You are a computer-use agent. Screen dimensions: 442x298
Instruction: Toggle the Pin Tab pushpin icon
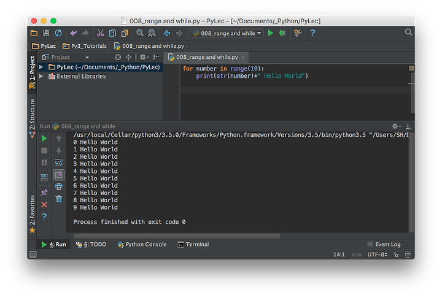tap(44, 193)
